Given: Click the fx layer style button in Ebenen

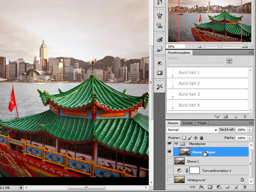Looking at the screenshot, I should click(202, 187).
